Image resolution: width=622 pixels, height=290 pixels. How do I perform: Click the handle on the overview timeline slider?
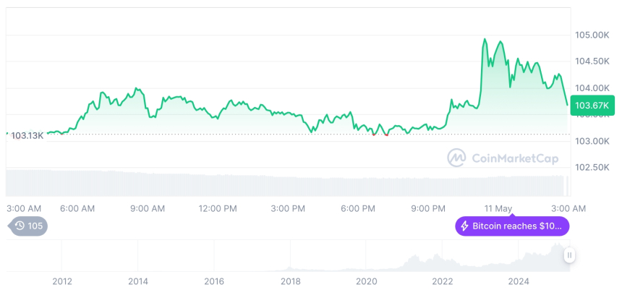coord(569,255)
